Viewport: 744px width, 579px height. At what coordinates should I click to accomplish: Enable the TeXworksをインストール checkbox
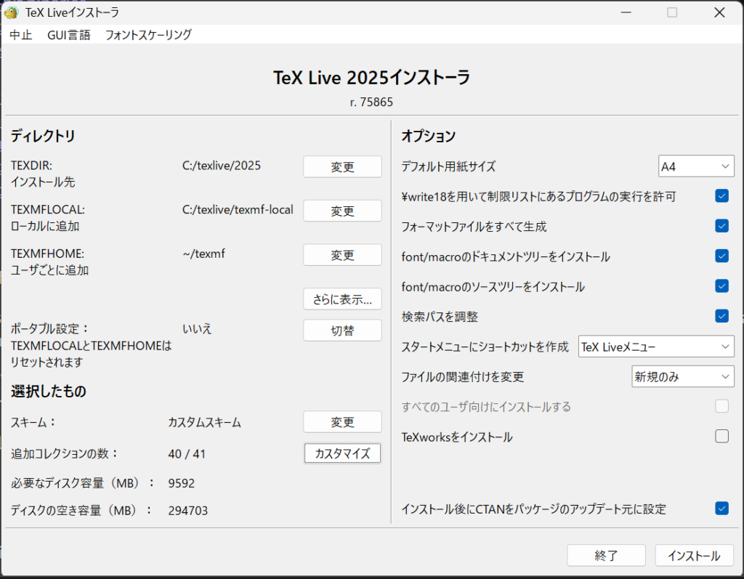(x=721, y=437)
